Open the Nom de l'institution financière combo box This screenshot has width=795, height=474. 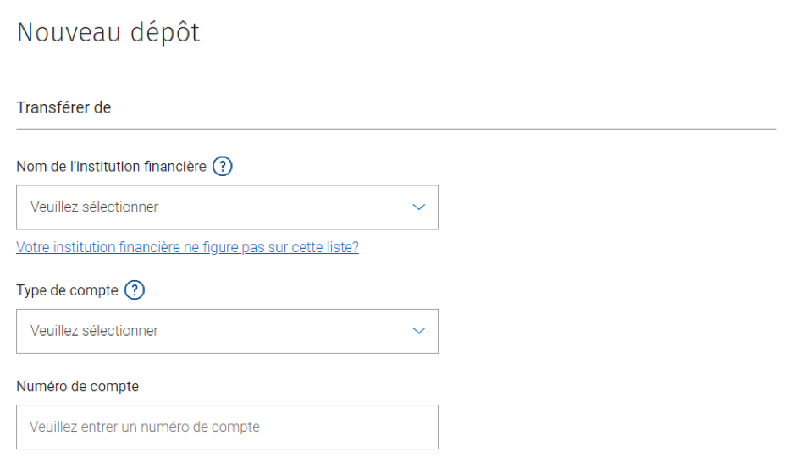click(x=227, y=207)
